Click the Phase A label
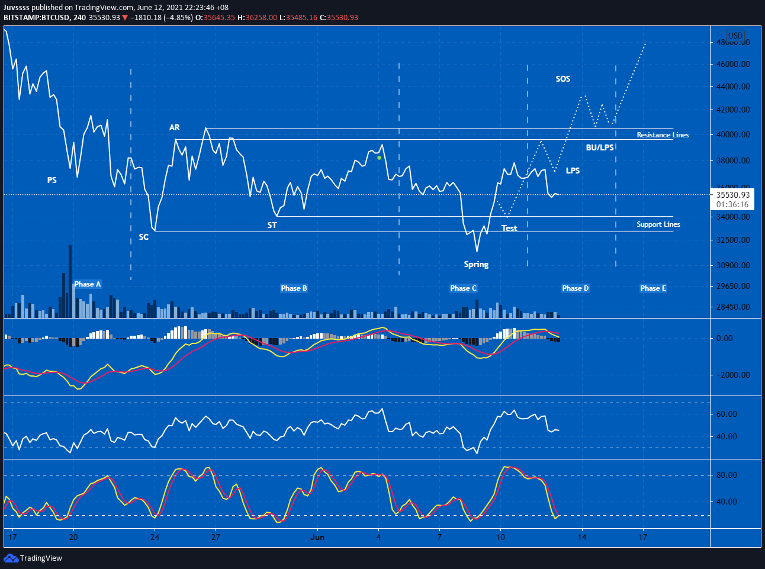 point(88,284)
